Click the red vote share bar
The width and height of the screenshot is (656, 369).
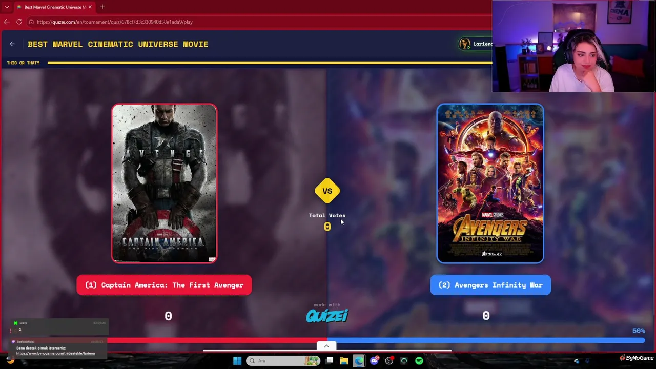[x=217, y=340]
